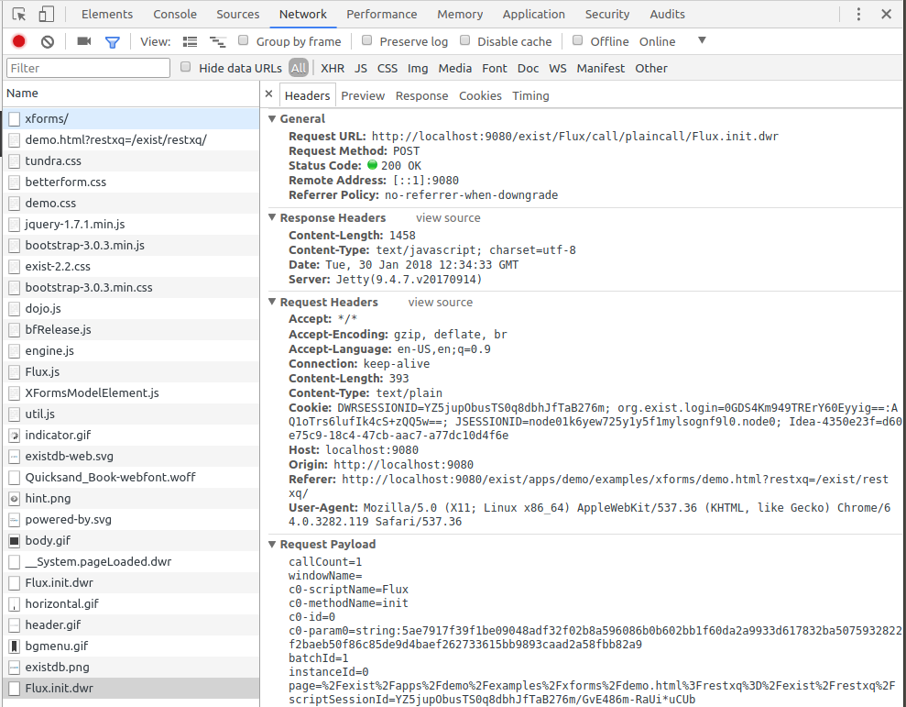
Task: Click the existdb-web.svg file icon
Action: (15, 457)
